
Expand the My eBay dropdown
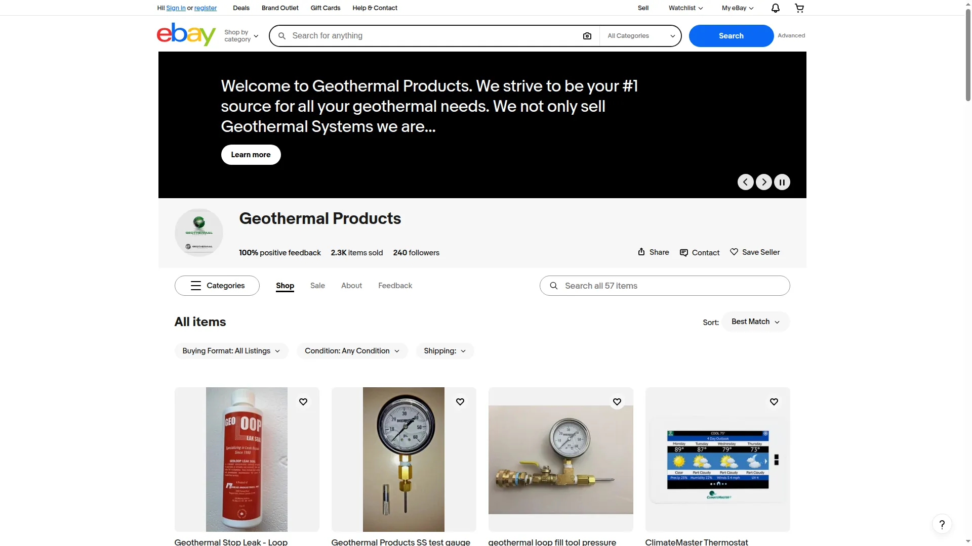[738, 8]
